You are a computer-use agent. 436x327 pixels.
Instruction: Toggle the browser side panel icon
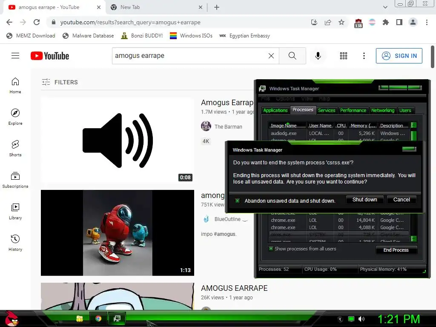[399, 22]
